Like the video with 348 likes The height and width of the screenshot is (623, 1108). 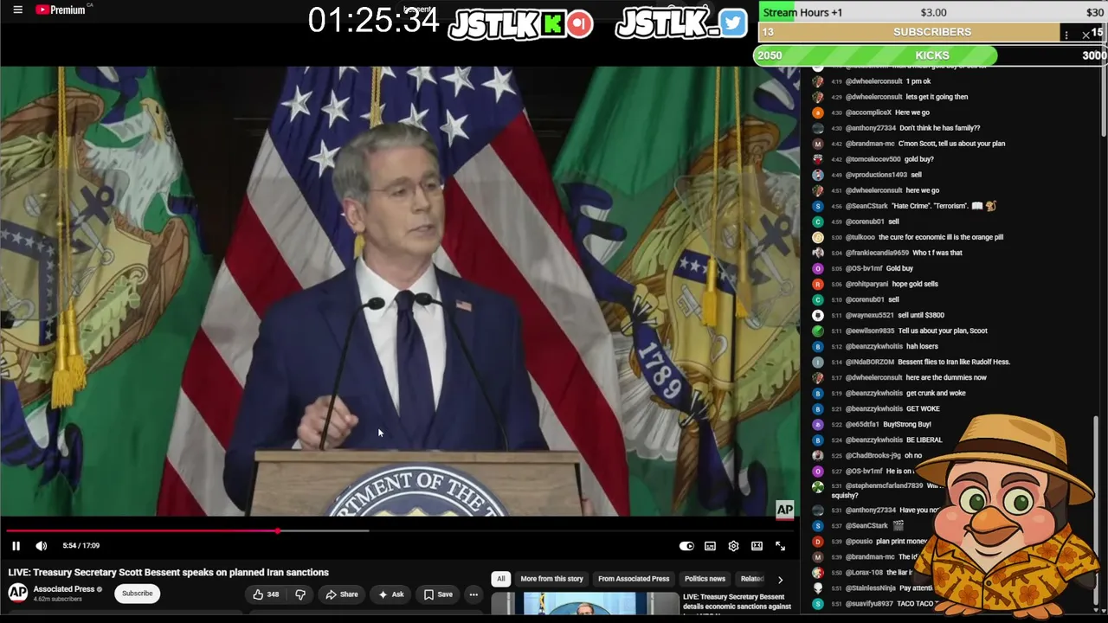click(x=266, y=594)
